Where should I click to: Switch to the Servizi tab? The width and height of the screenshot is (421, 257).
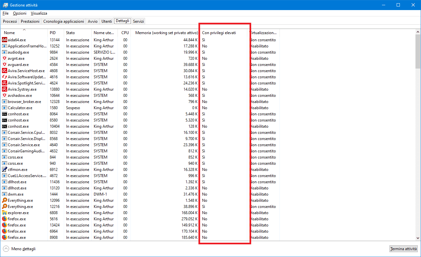click(x=138, y=21)
